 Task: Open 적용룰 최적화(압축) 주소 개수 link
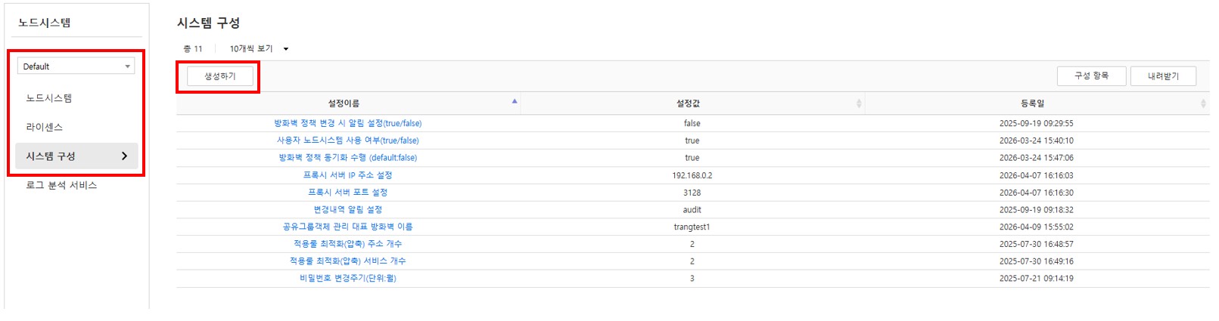(x=348, y=244)
